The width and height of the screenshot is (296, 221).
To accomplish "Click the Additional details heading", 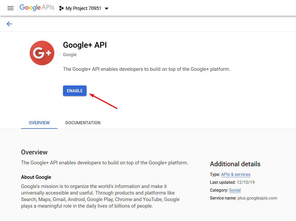I will pyautogui.click(x=235, y=164).
